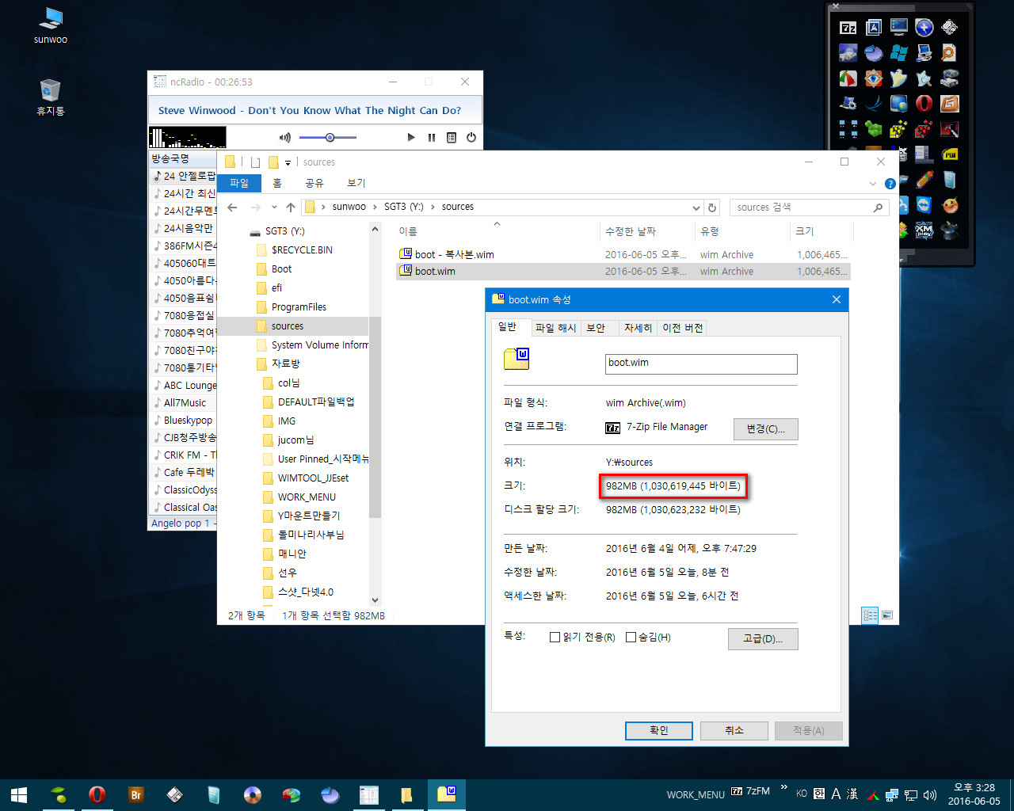The image size is (1014, 811).
Task: Switch to 이전 버전 tab in properties
Action: pos(682,328)
